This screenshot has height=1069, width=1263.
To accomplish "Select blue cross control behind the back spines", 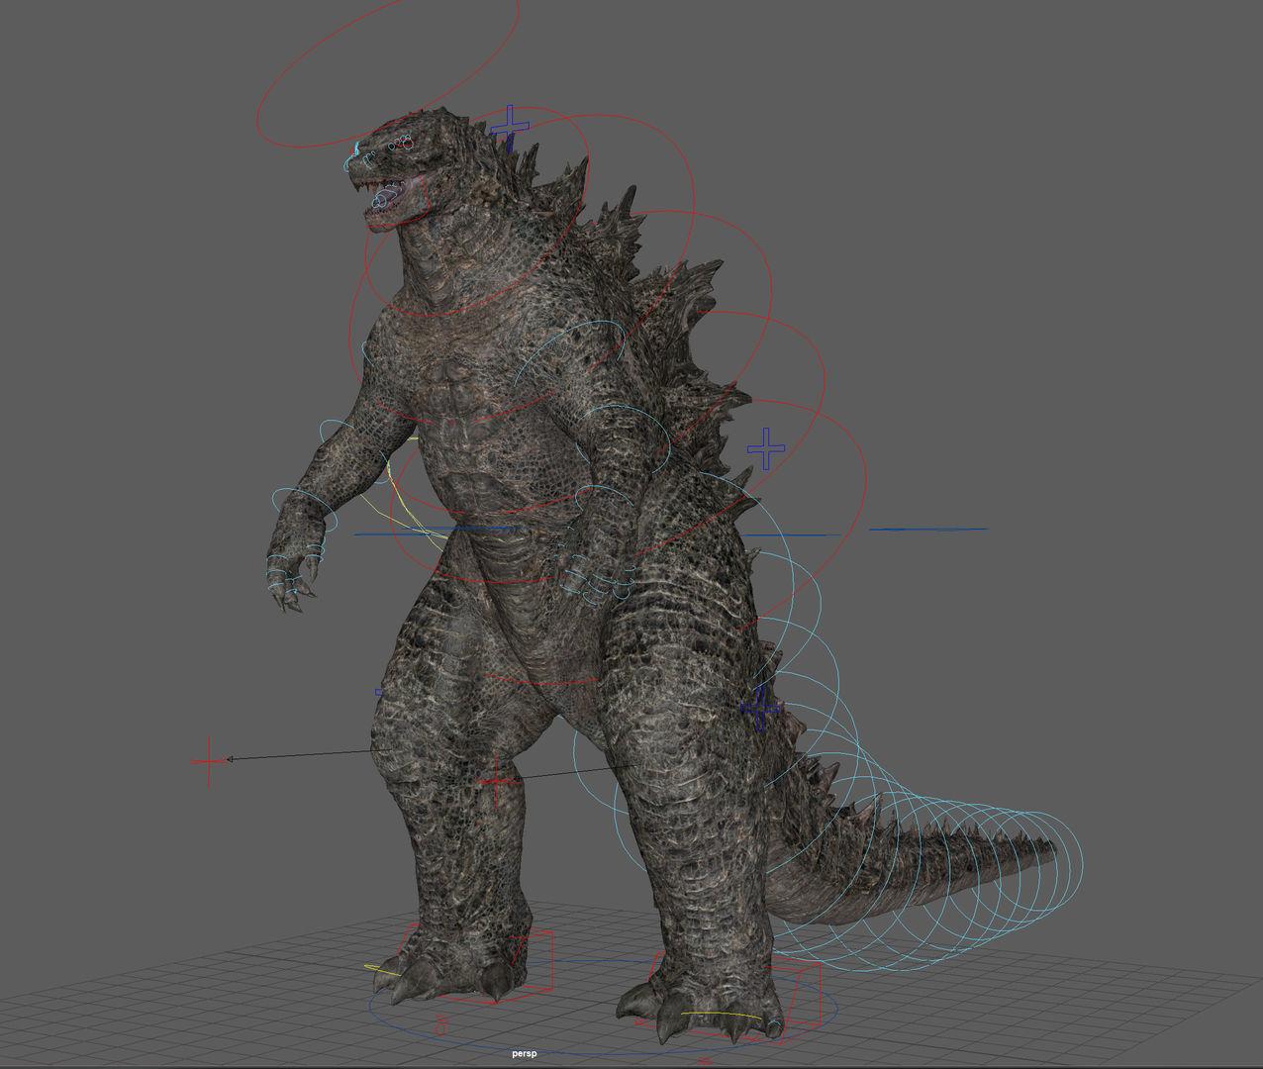I will tap(766, 448).
